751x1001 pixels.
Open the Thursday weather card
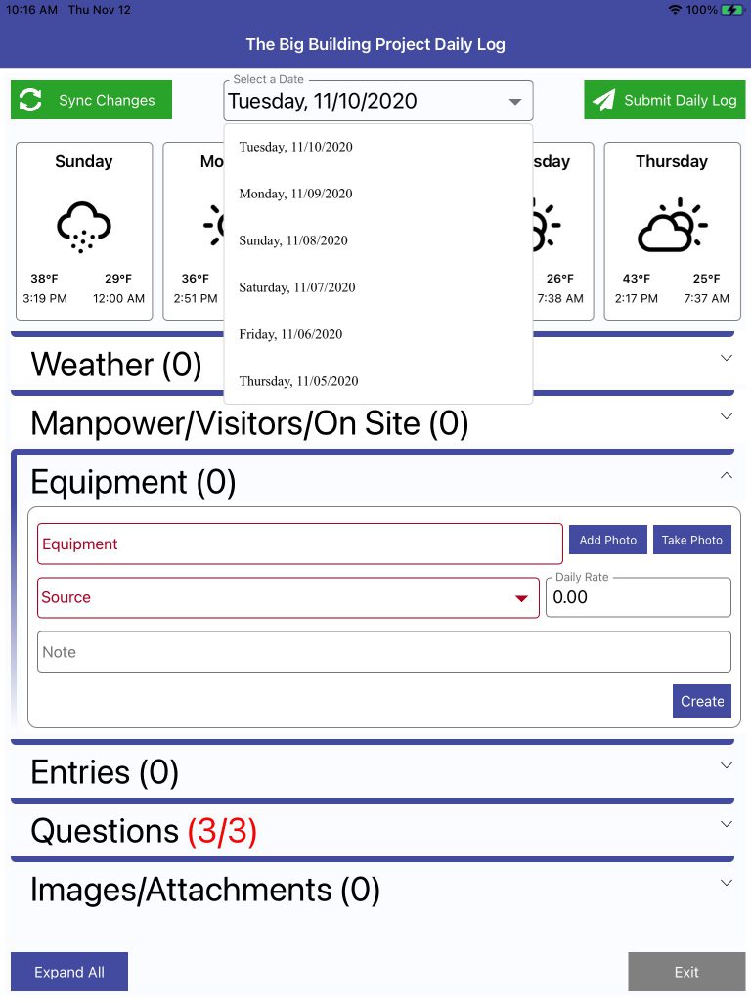[673, 231]
